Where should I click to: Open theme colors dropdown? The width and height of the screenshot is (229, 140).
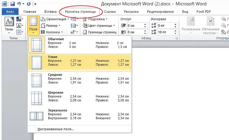(x=20, y=19)
